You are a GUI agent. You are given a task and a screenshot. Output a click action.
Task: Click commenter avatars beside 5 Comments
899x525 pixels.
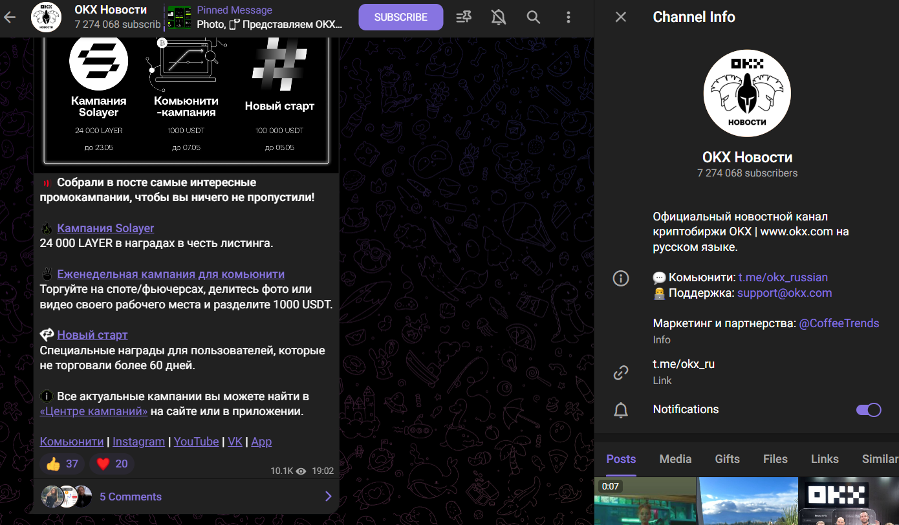(67, 497)
